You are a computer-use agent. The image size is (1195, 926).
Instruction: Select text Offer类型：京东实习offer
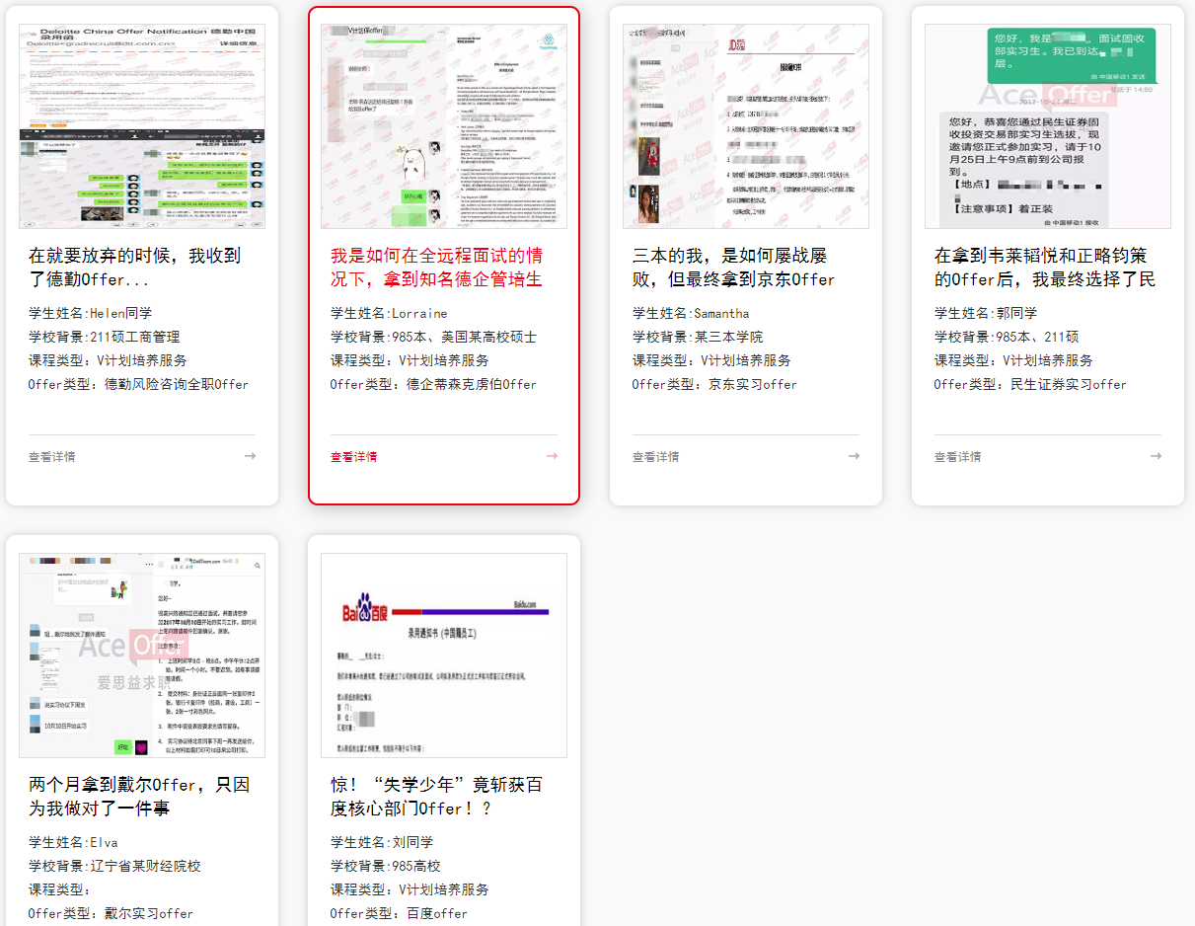tap(714, 384)
